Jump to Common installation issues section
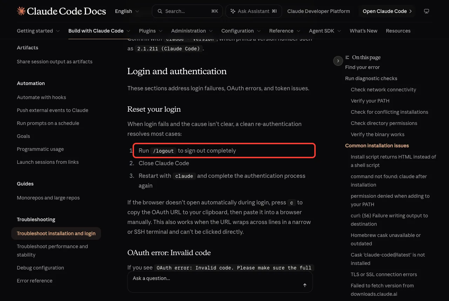This screenshot has height=301, width=449. 377,146
